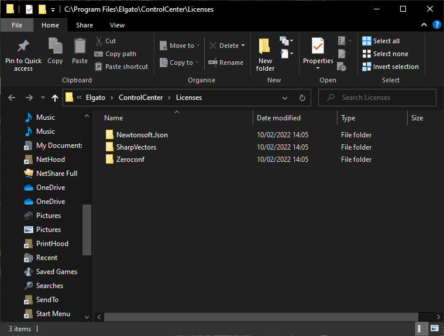
Task: Switch to the View ribbon tab
Action: coord(117,25)
